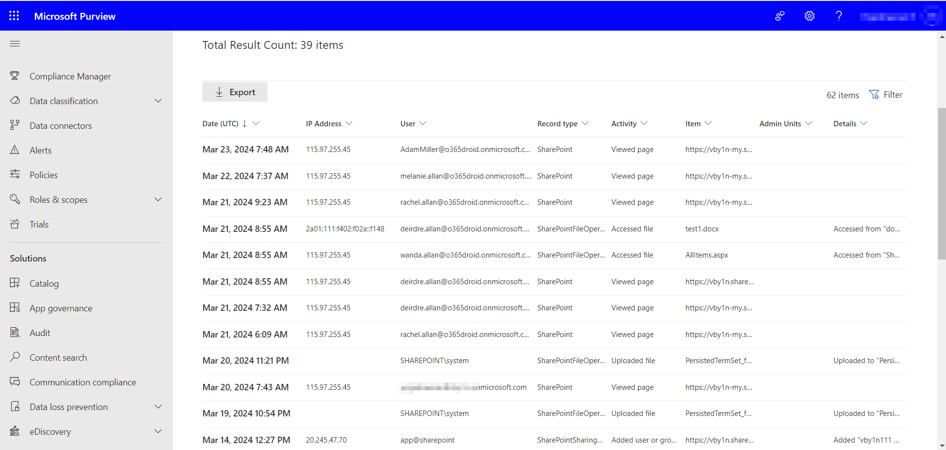Screen dimensions: 946x450
Task: Click the Filter funnel icon
Action: [874, 95]
